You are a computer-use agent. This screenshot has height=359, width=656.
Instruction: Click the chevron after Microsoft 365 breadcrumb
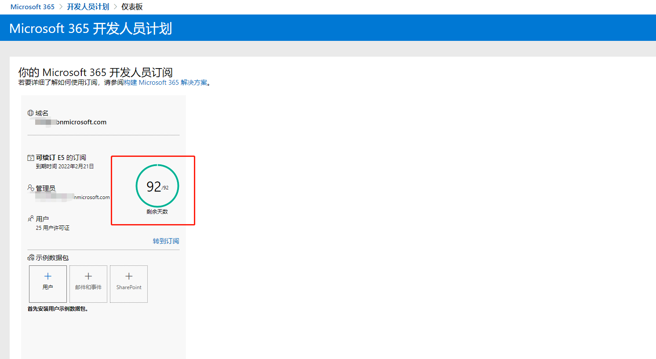click(x=61, y=7)
